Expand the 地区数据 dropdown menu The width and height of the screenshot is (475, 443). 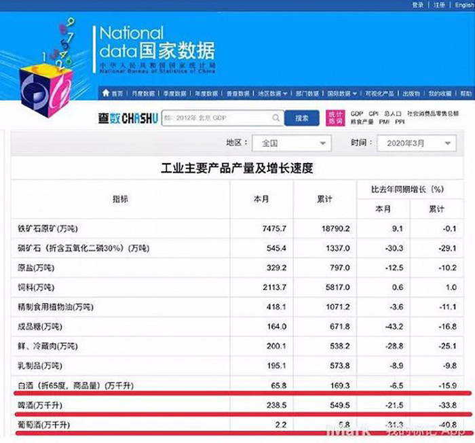pyautogui.click(x=272, y=94)
